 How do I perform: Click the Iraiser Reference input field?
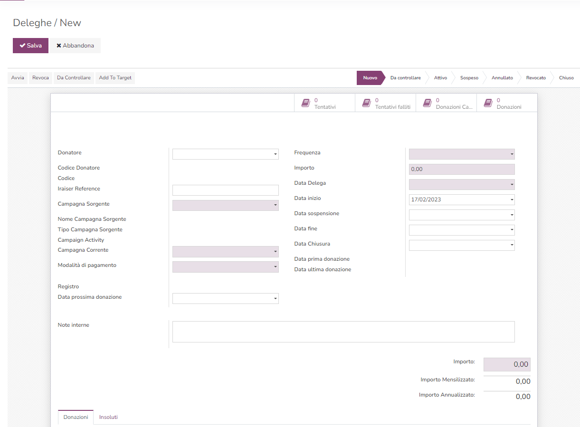(225, 190)
